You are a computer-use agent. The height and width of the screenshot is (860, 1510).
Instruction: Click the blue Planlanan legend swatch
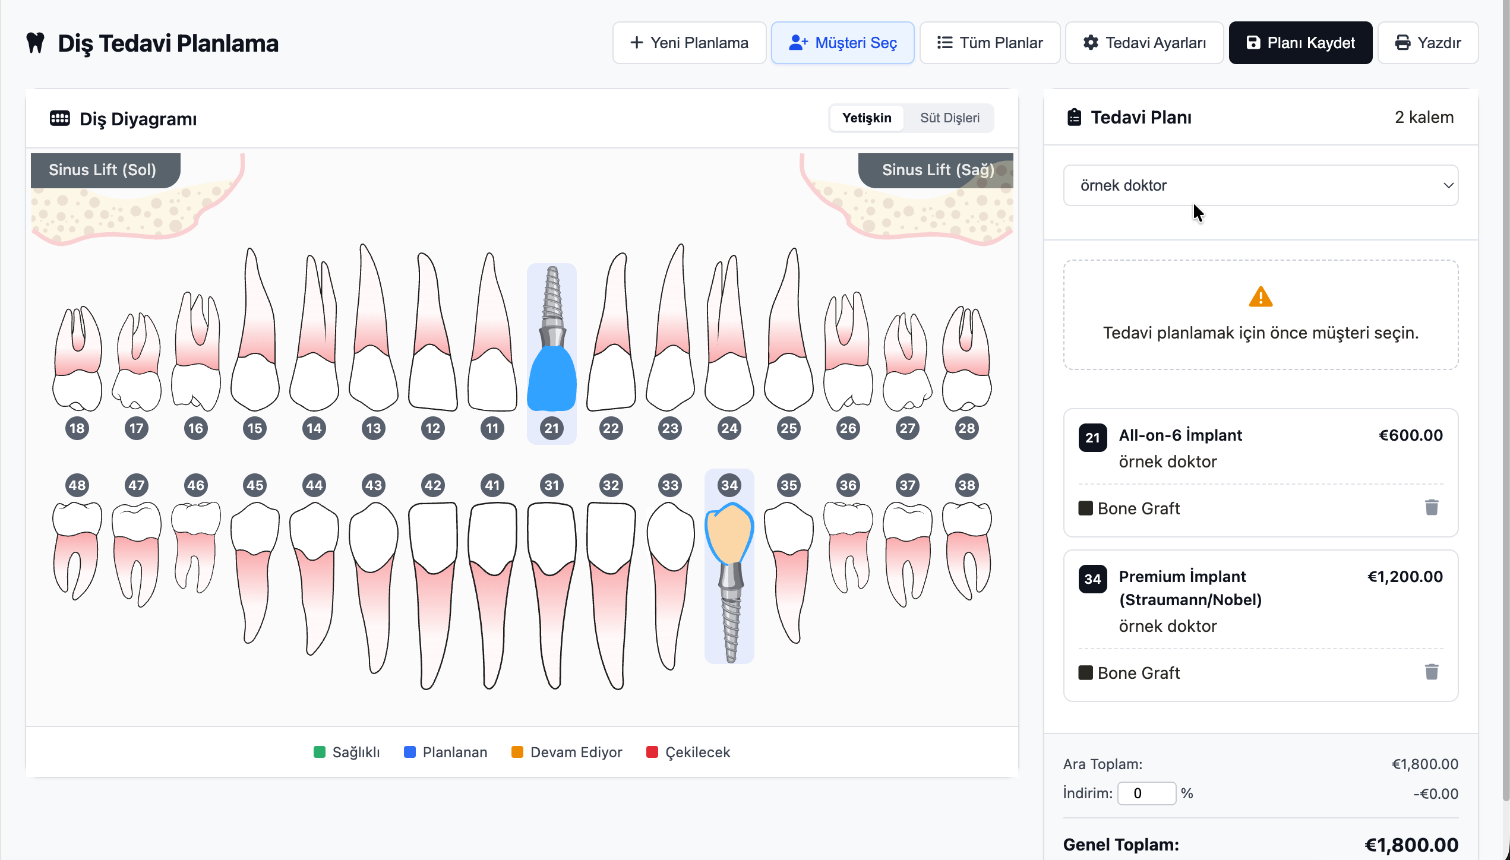pos(410,752)
